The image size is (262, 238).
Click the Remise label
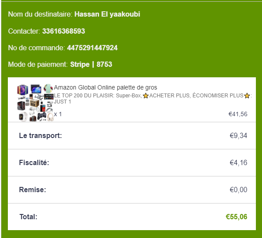click(x=32, y=190)
